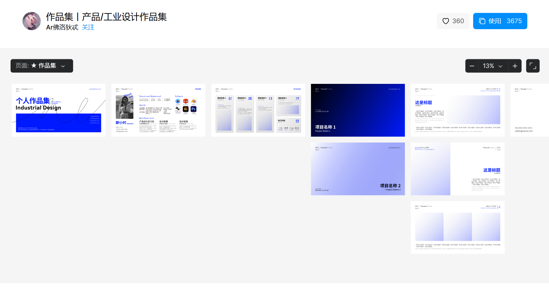Screen dimensions: 549x300
Task: Open the author avatar profile picture
Action: point(32,21)
